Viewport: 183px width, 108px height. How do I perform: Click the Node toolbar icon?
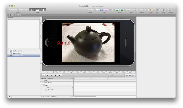coord(90,10)
